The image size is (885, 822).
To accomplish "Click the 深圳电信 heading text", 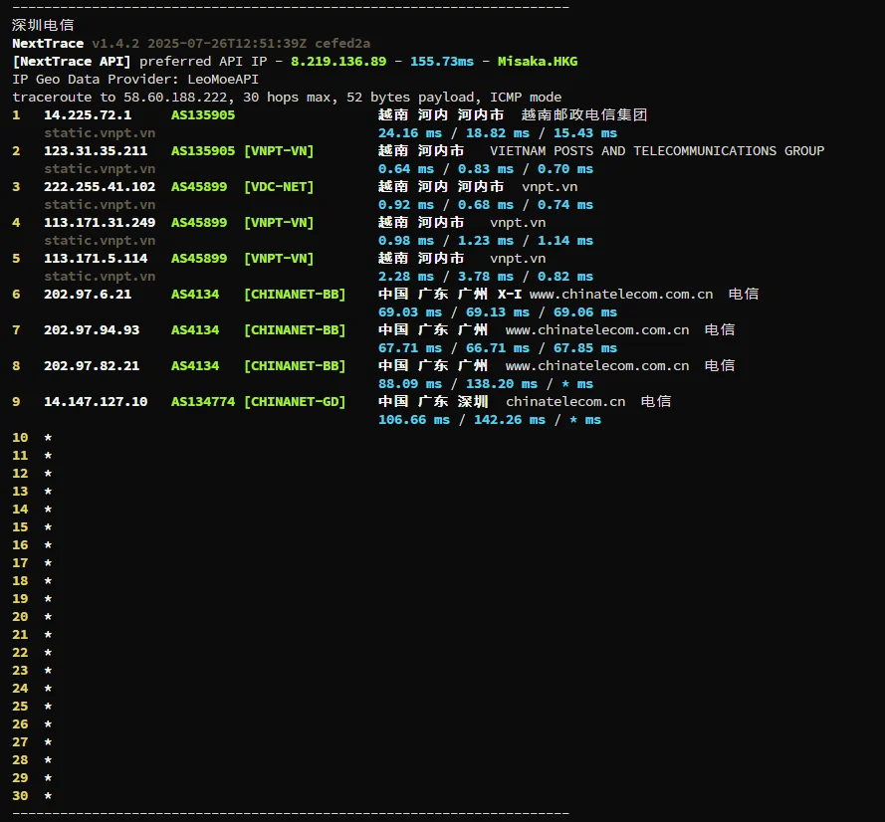I will 43,25.
